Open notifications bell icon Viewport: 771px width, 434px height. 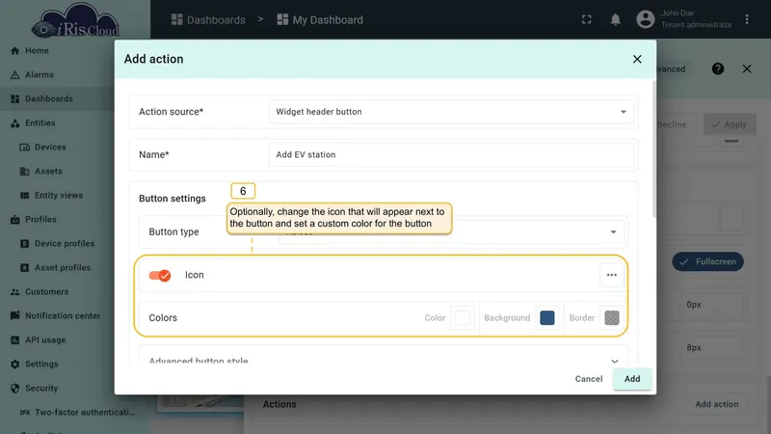tap(615, 19)
